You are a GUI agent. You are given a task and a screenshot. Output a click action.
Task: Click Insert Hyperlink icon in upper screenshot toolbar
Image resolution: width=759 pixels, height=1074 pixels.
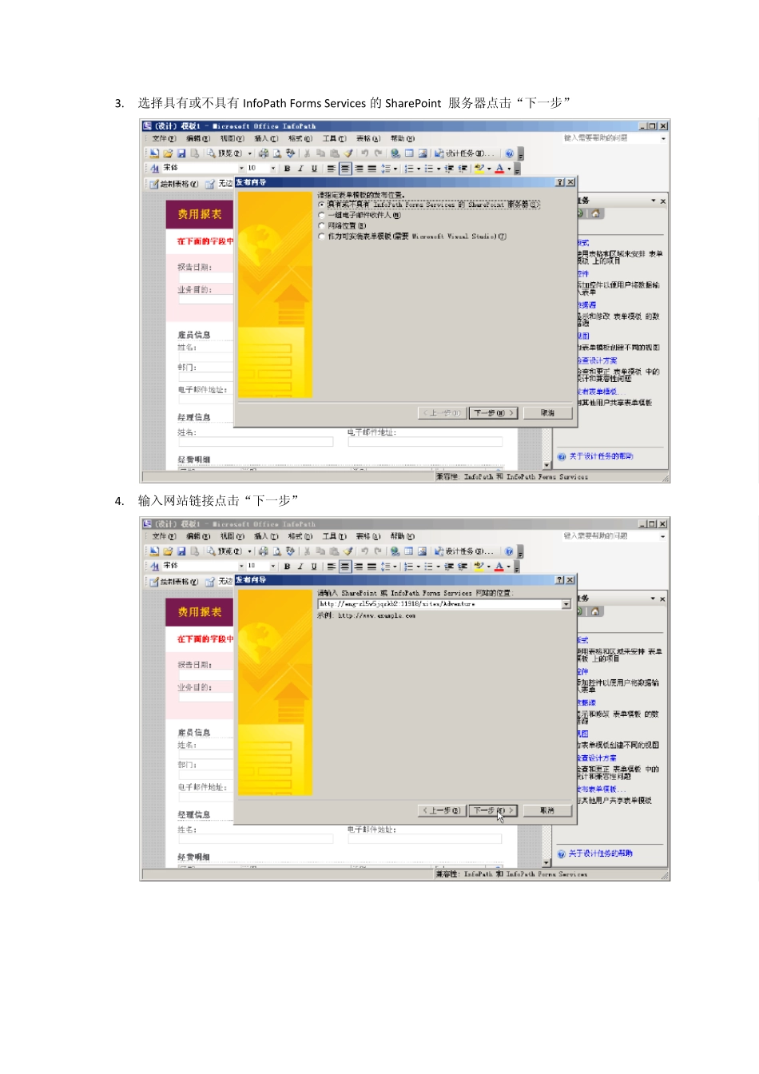pos(395,153)
